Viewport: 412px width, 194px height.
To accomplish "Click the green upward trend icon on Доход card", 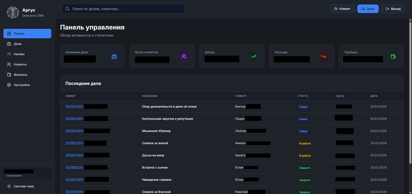I will point(253,57).
